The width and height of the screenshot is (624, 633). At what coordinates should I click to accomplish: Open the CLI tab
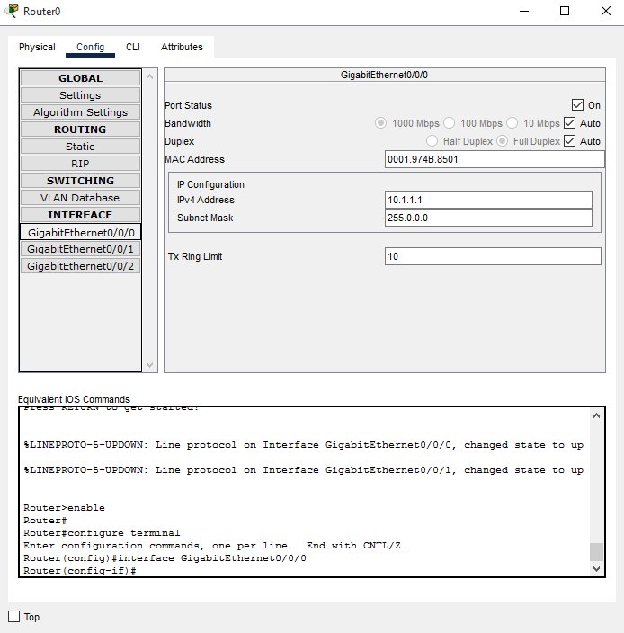[133, 47]
